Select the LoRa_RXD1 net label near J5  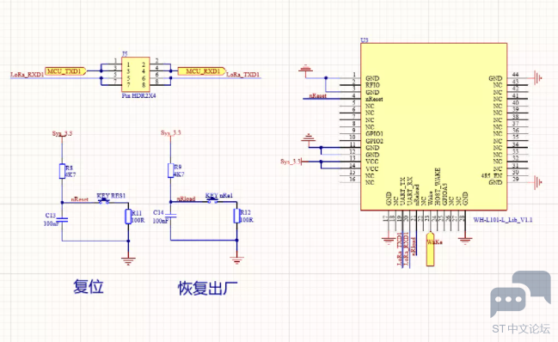[x=28, y=75]
